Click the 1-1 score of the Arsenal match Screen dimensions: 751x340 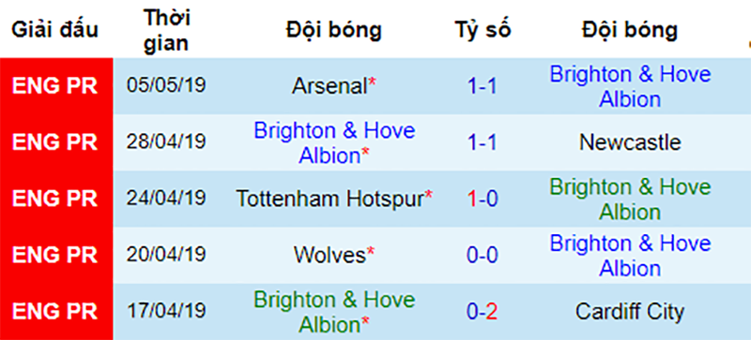click(x=483, y=86)
